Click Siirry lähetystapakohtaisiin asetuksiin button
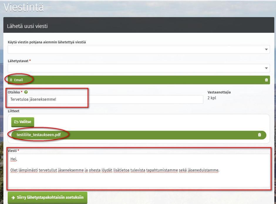The height and width of the screenshot is (204, 276). 48,198
